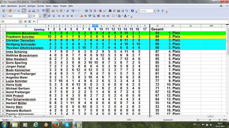
Task: Insert a hyperlink with globe icon
Action: tap(87, 11)
